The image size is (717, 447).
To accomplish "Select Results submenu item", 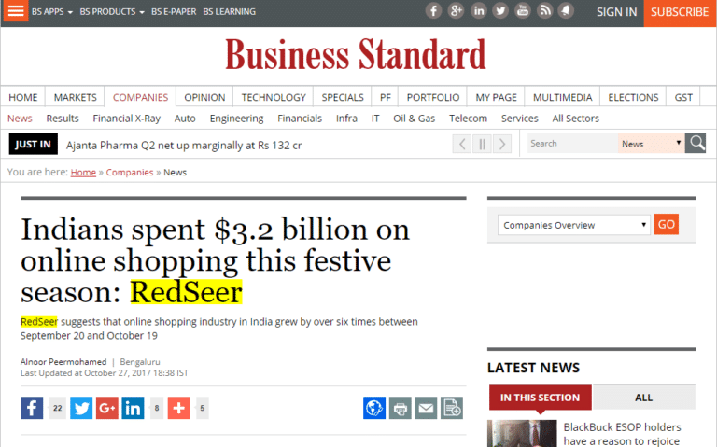I will (x=63, y=119).
